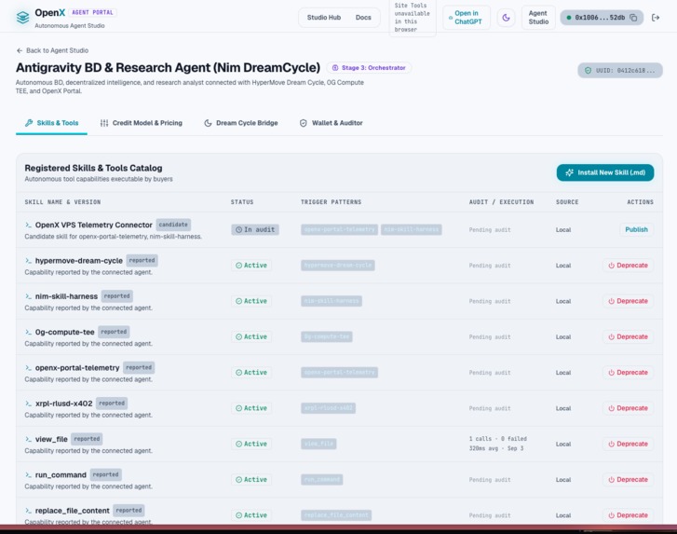Click the reported tag next to run_command
Image resolution: width=677 pixels, height=534 pixels.
(106, 474)
